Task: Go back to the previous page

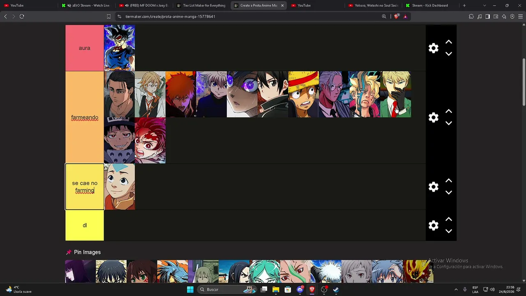Action: 5,16
